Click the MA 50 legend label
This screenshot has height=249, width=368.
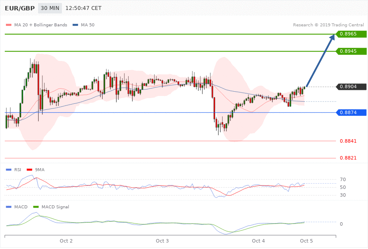click(x=87, y=25)
